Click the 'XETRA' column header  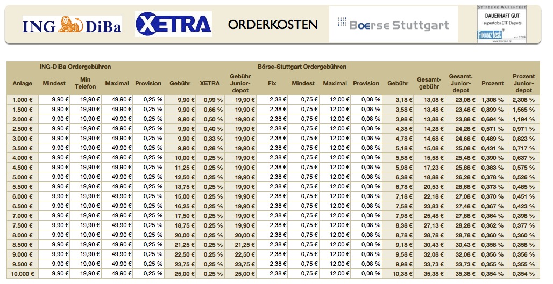pyautogui.click(x=210, y=83)
